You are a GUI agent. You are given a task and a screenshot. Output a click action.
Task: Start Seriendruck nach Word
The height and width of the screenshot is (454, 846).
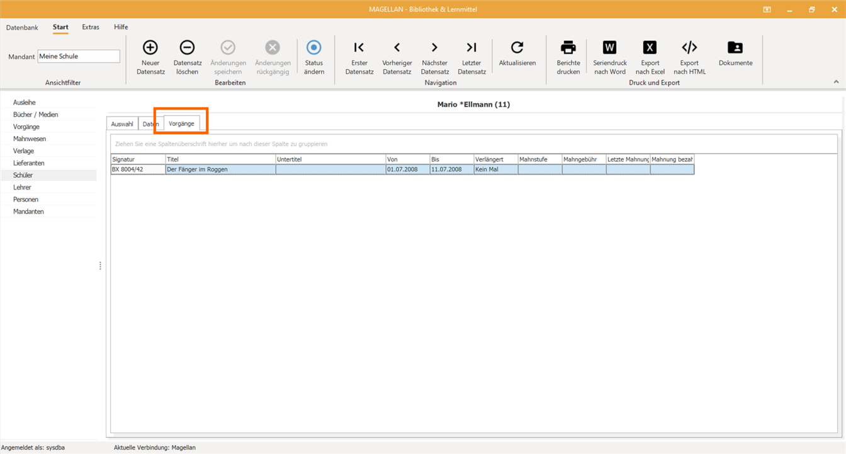609,47
